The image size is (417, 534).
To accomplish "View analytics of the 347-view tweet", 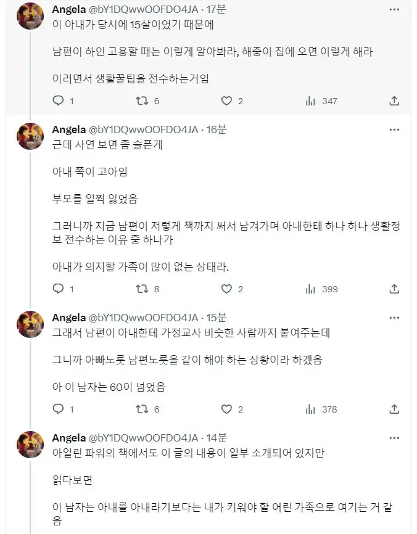I will pos(311,101).
